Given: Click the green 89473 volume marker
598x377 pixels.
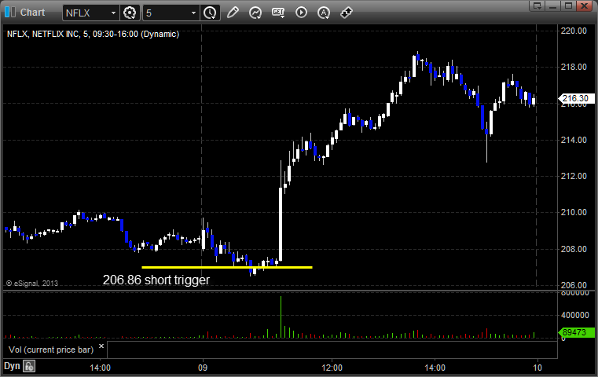Looking at the screenshot, I should pyautogui.click(x=576, y=332).
